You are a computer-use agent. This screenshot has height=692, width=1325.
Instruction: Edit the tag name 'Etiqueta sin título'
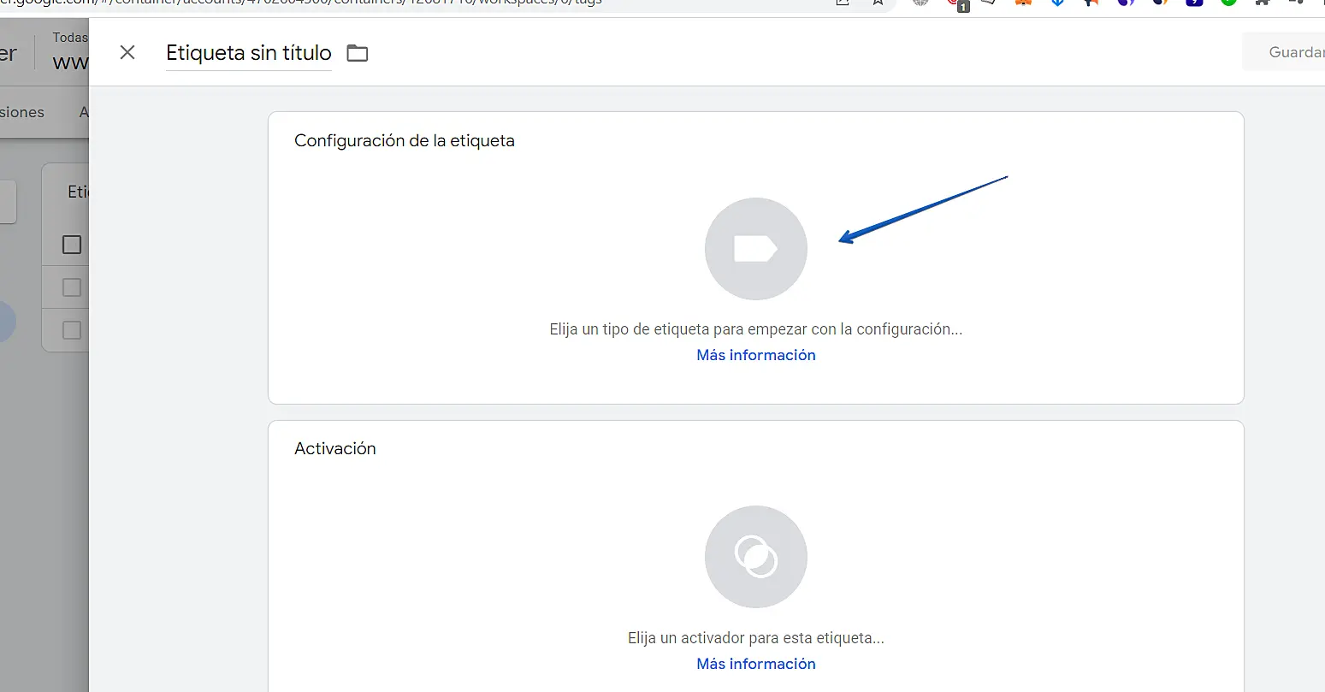pyautogui.click(x=249, y=53)
